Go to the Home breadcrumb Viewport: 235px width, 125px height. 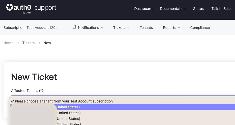[9, 43]
